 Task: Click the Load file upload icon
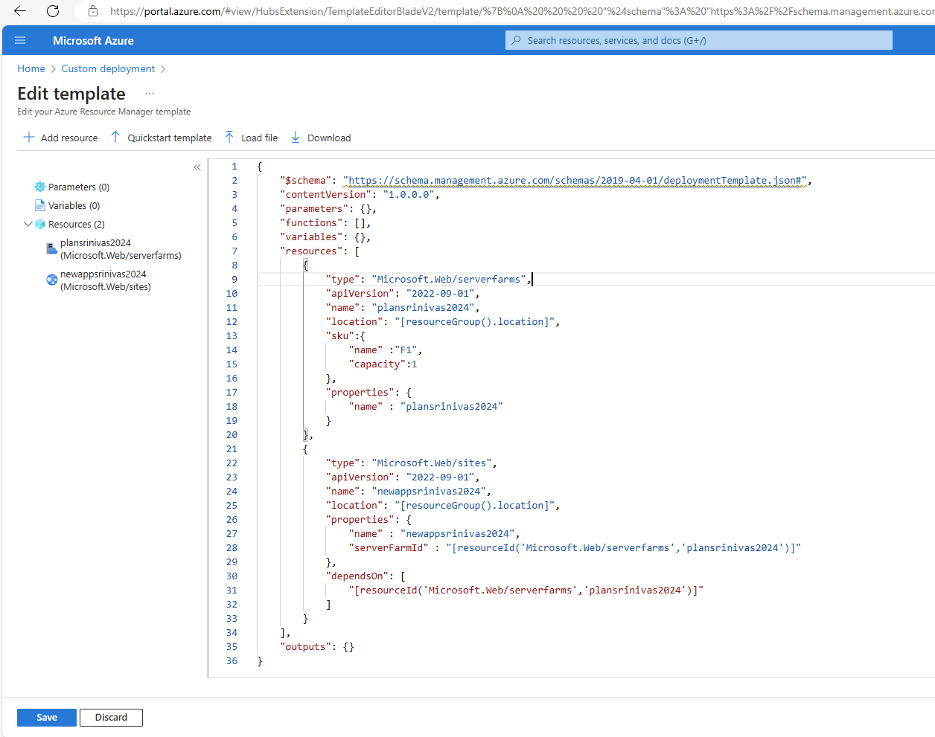pos(229,138)
